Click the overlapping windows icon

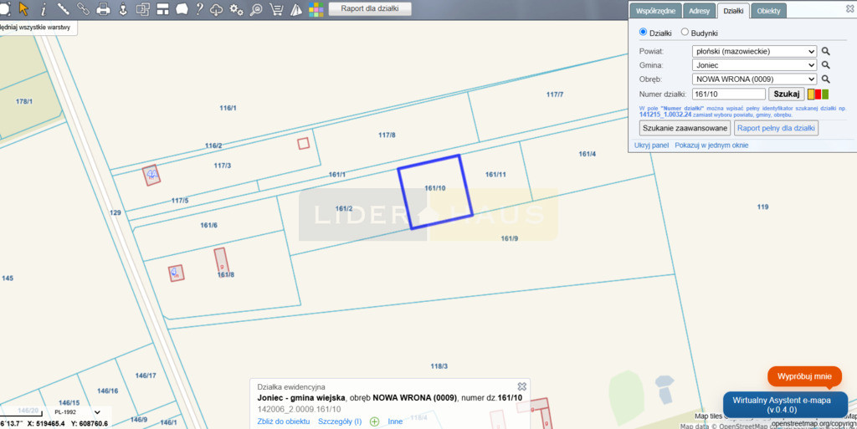142,8
